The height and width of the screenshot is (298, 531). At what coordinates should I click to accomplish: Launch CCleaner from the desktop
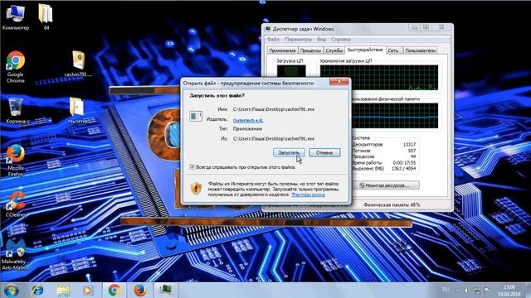[x=16, y=204]
